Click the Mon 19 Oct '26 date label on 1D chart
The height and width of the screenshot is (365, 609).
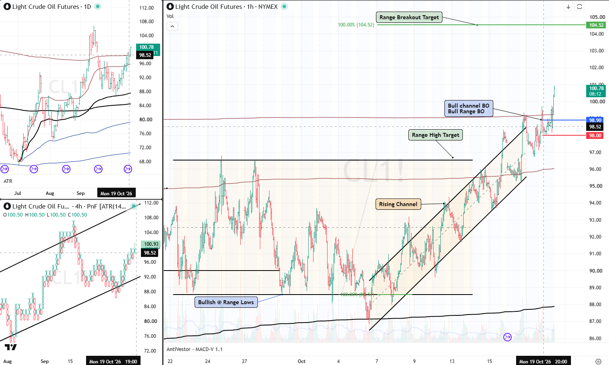pos(116,193)
